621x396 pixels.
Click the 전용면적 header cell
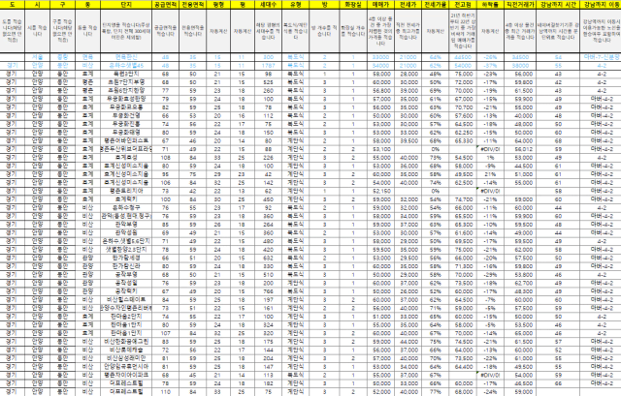tap(192, 5)
